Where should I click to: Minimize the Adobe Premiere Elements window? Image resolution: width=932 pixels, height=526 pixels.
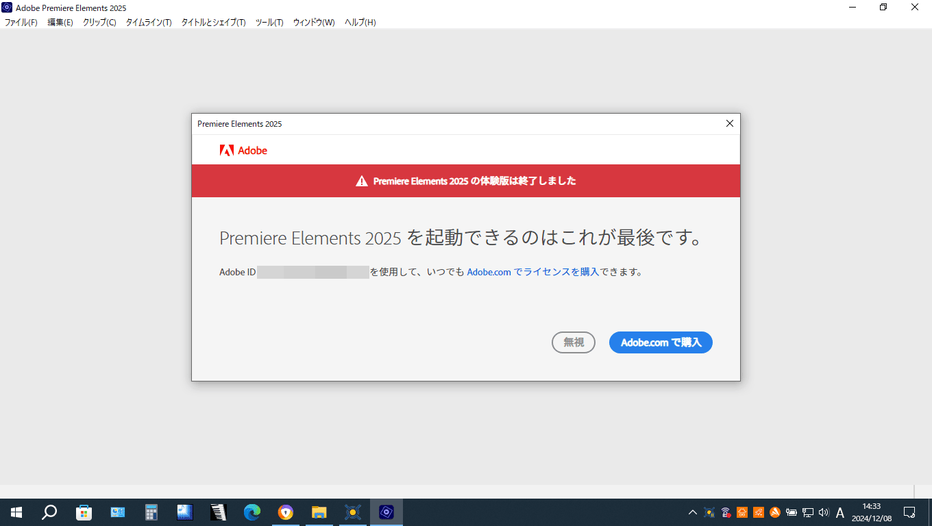[x=852, y=8]
